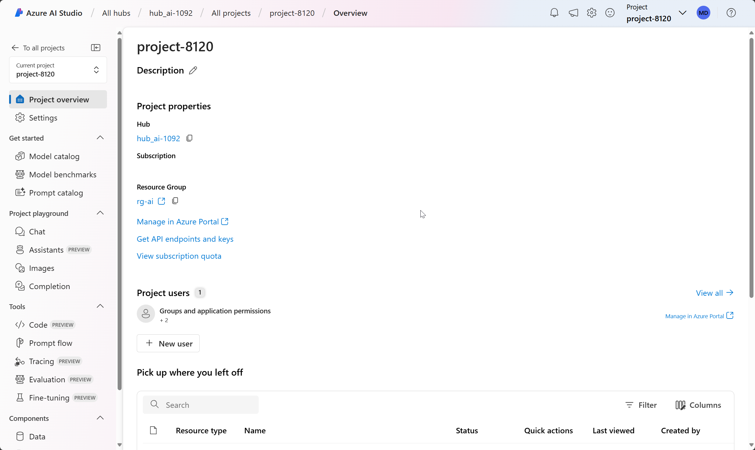Click View subscription quota
Screen dimensions: 755x450
click(x=179, y=256)
